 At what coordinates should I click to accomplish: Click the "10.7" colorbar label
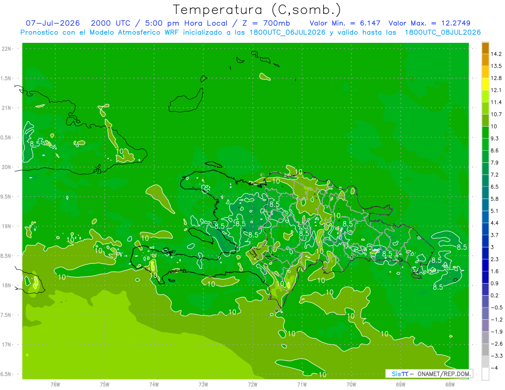pos(496,114)
